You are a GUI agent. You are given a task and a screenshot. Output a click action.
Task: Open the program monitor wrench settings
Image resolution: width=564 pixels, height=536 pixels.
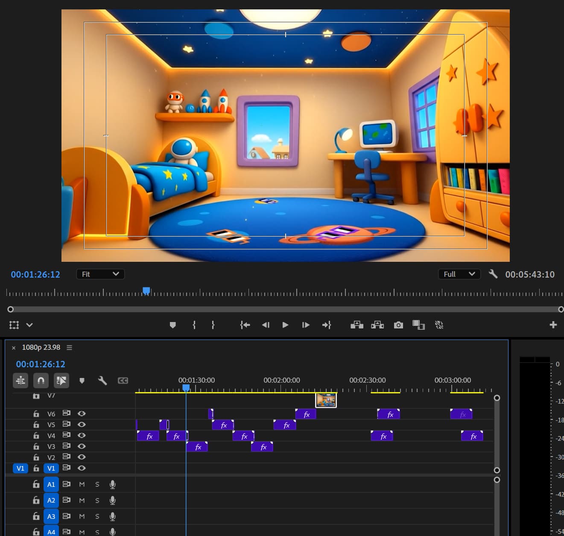point(493,274)
